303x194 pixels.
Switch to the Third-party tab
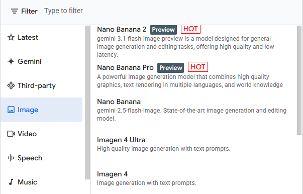(42, 85)
